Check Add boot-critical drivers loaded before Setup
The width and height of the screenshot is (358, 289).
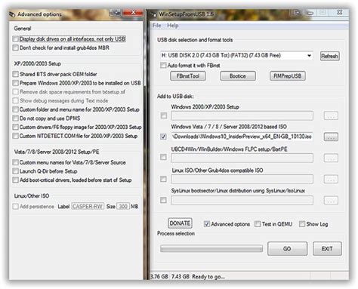[x=16, y=180]
